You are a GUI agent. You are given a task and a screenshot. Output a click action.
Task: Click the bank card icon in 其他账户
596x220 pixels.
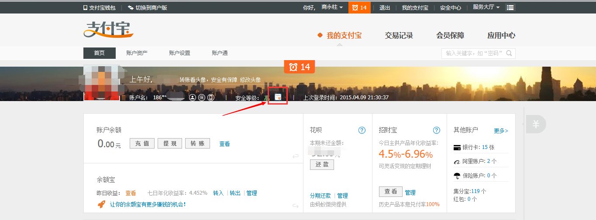(457, 148)
